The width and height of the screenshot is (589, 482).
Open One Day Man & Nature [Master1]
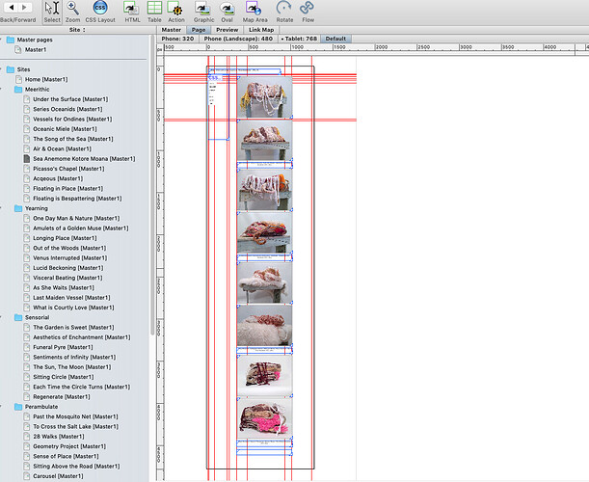(76, 218)
